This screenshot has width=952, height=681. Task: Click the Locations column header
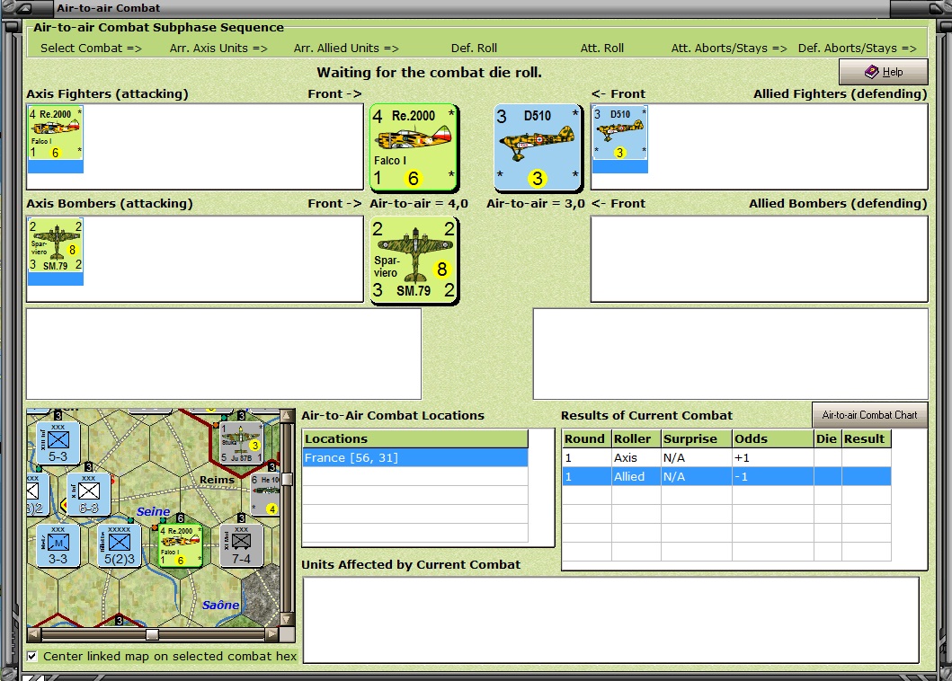pos(415,438)
